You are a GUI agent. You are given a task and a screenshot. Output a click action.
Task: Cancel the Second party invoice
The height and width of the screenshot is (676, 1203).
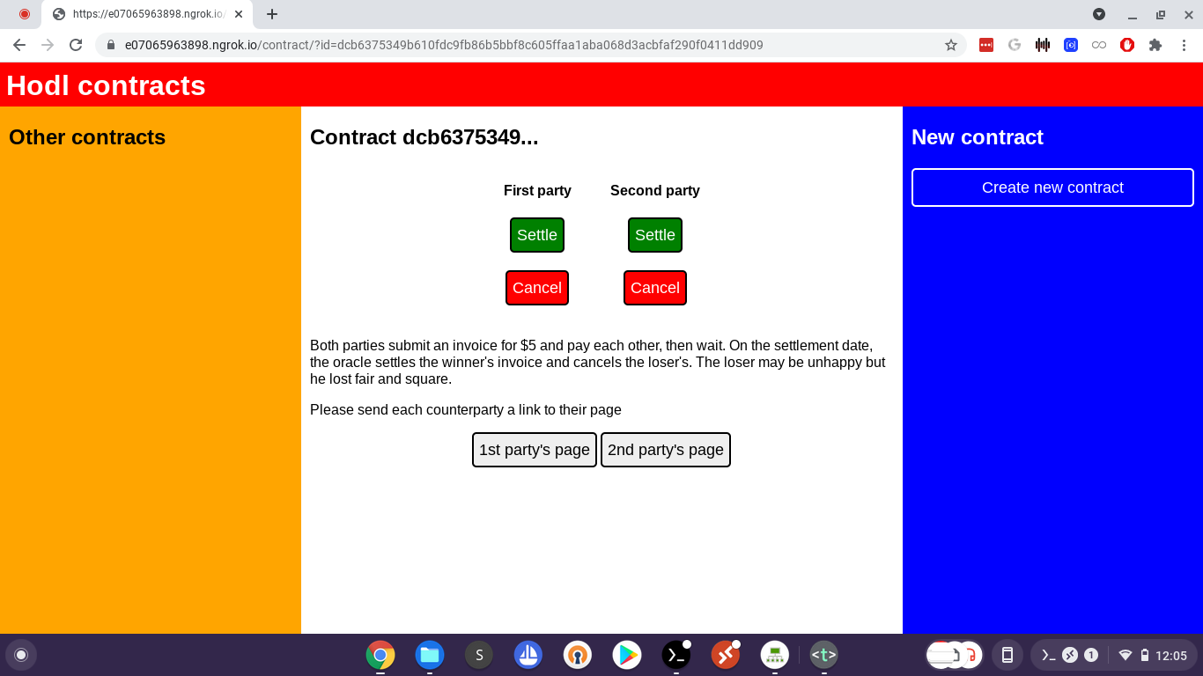coord(655,288)
